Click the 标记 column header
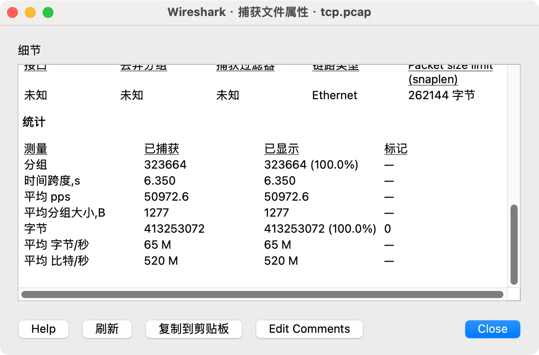Screen dimensions: 539x355 [x=396, y=149]
